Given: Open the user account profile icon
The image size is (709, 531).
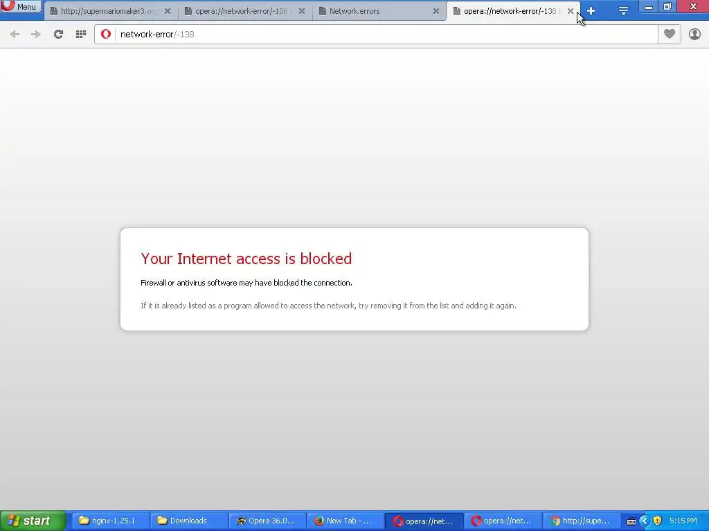Looking at the screenshot, I should click(x=694, y=34).
